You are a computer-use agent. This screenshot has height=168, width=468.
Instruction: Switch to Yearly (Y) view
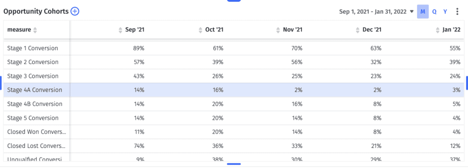pos(445,12)
